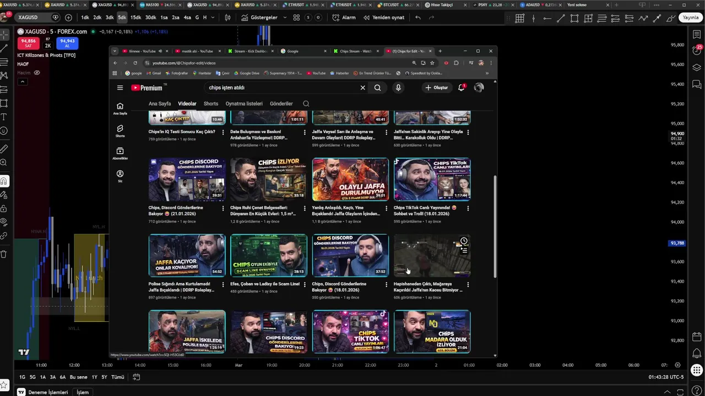Click the Yayınla publish button
This screenshot has height=396, width=705.
tap(690, 18)
